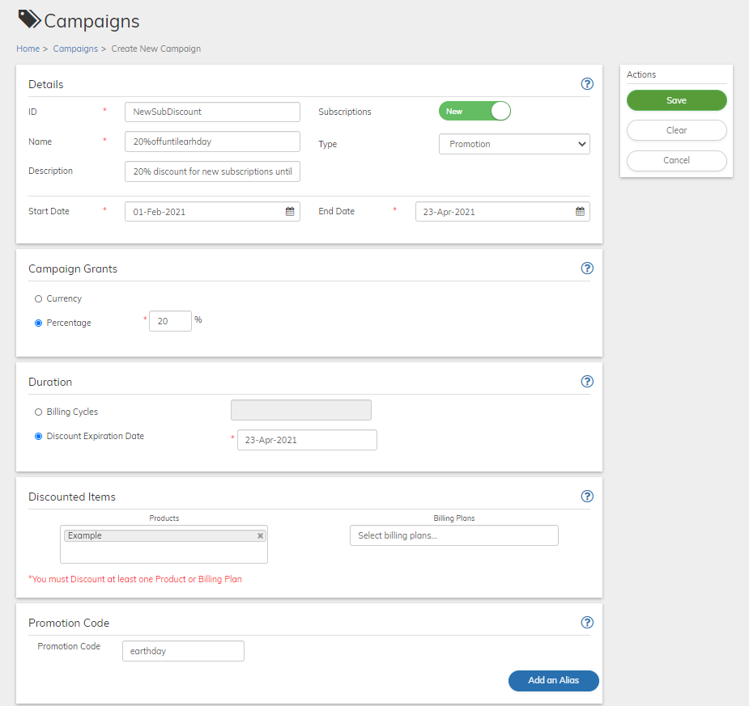
Task: Open help for Promotion Code section
Action: tap(587, 622)
